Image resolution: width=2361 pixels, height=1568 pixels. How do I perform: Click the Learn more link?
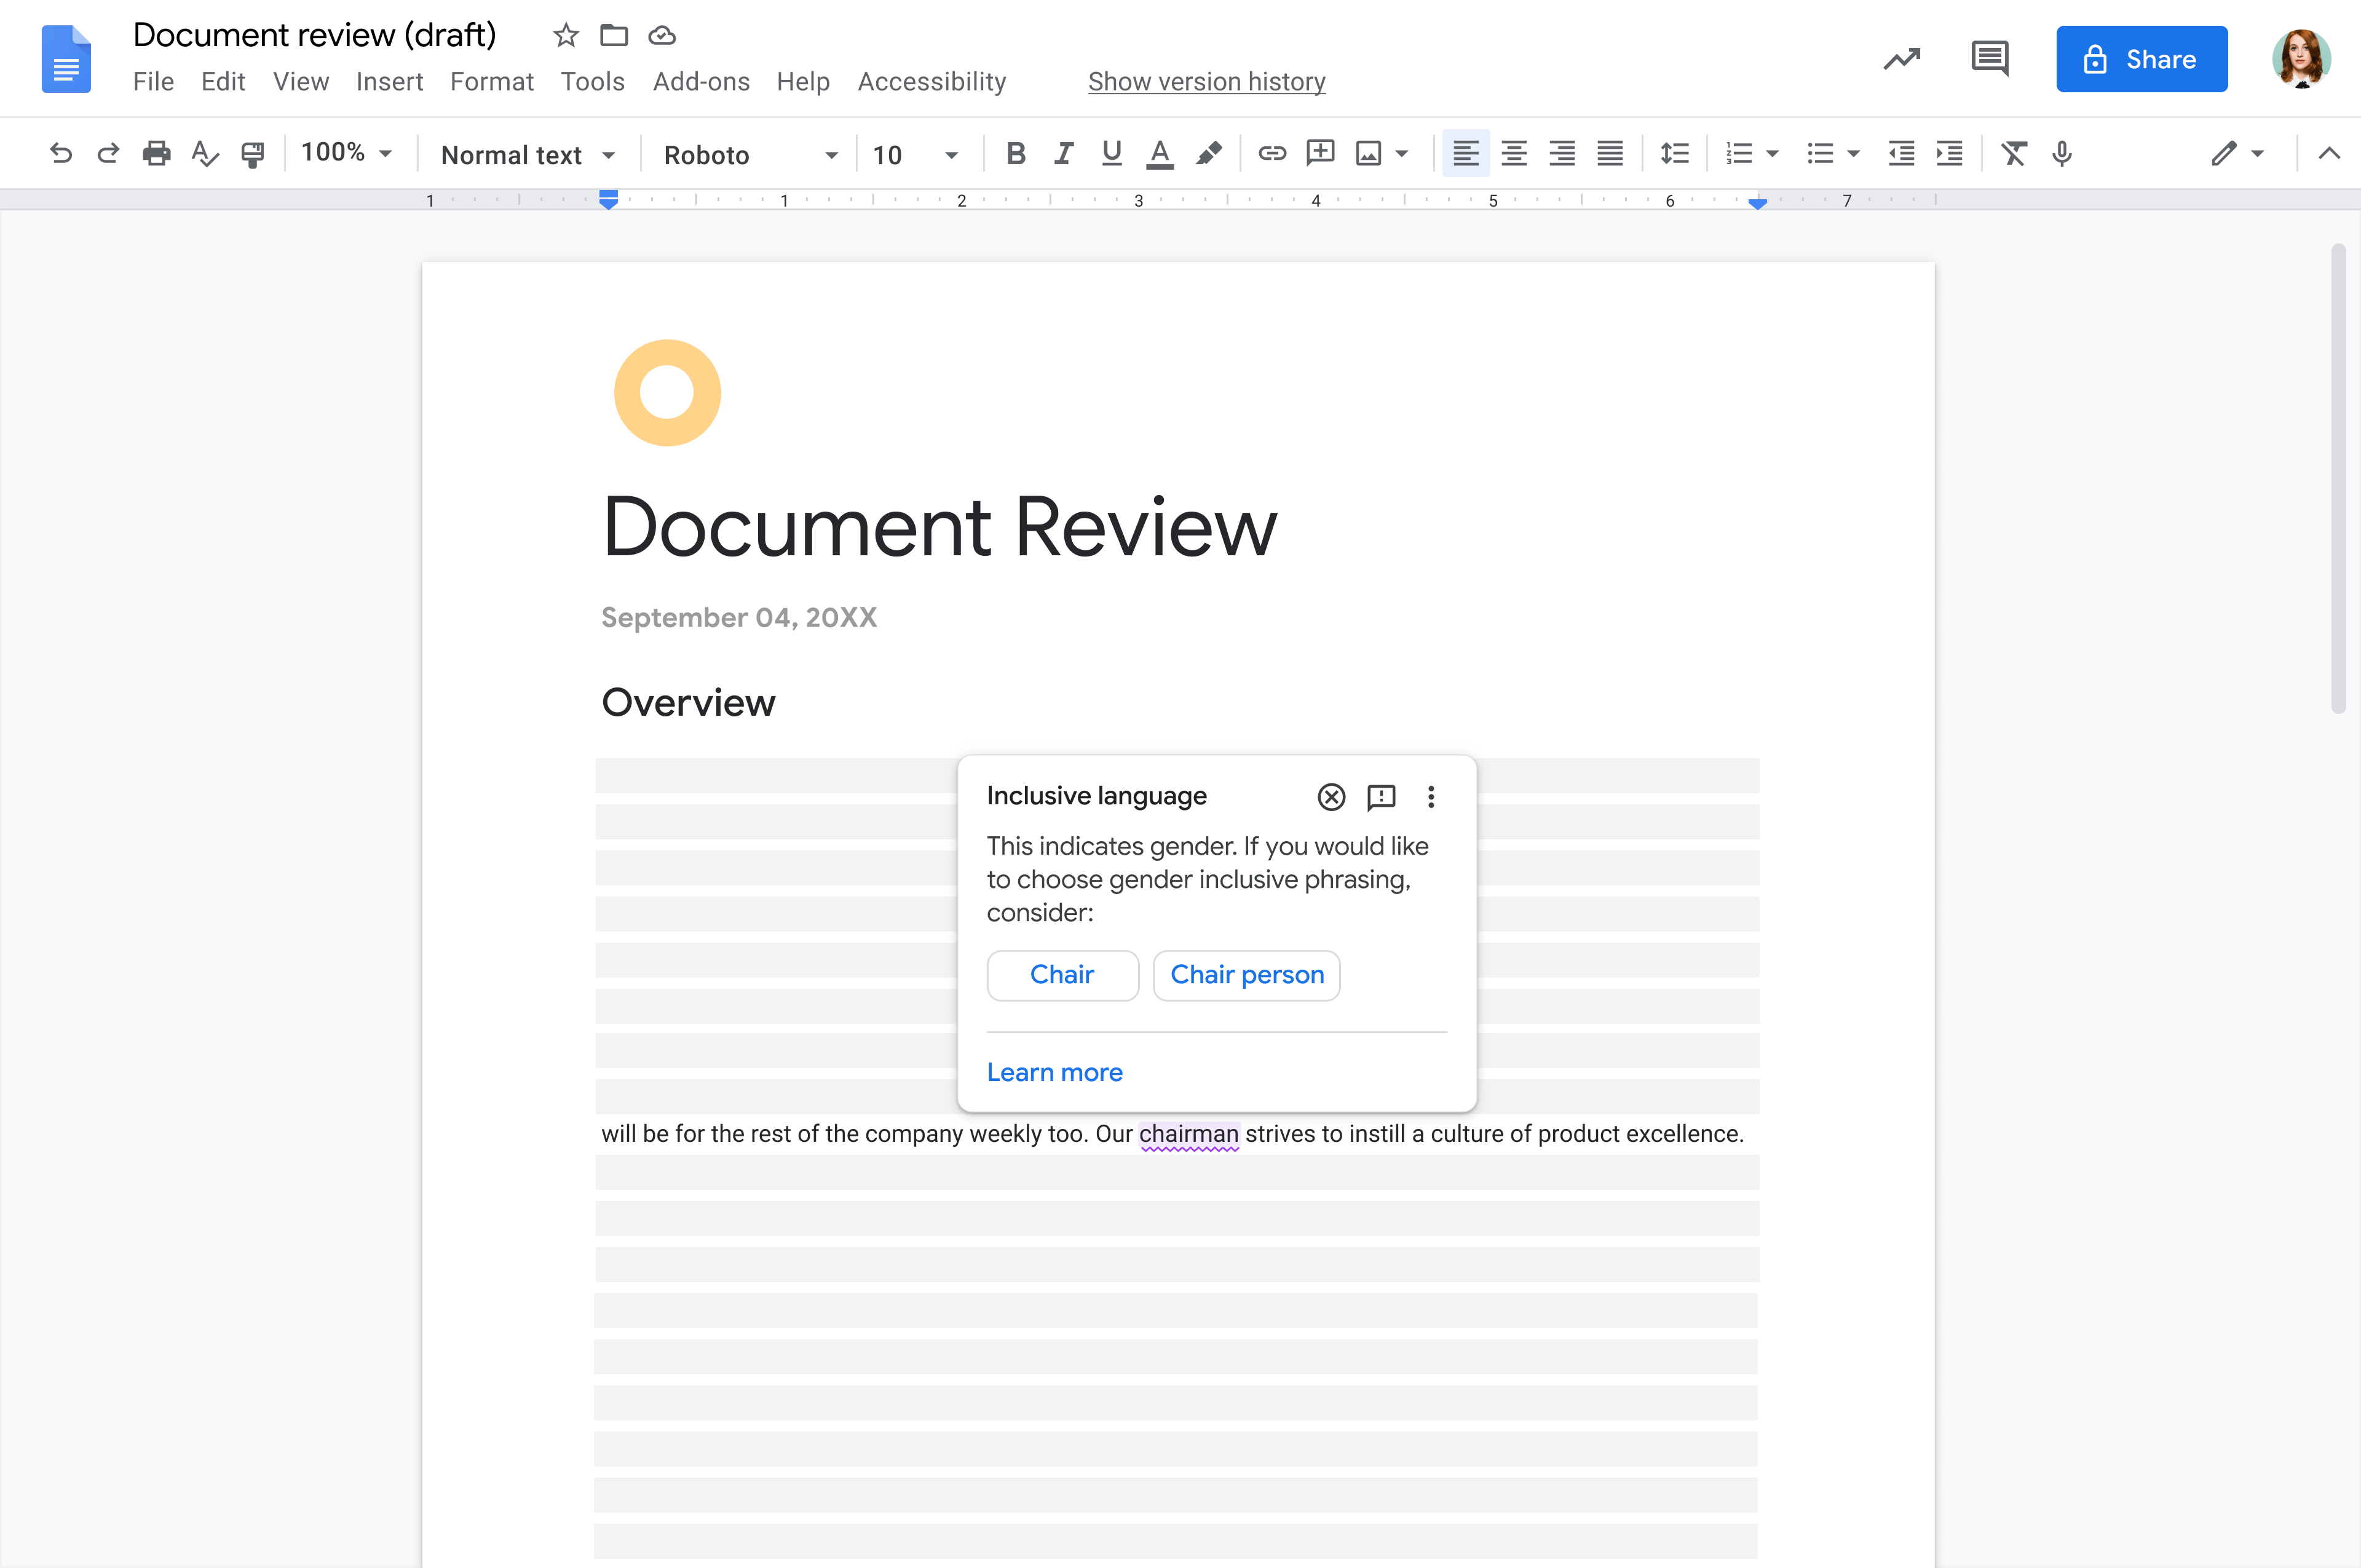(1054, 1072)
